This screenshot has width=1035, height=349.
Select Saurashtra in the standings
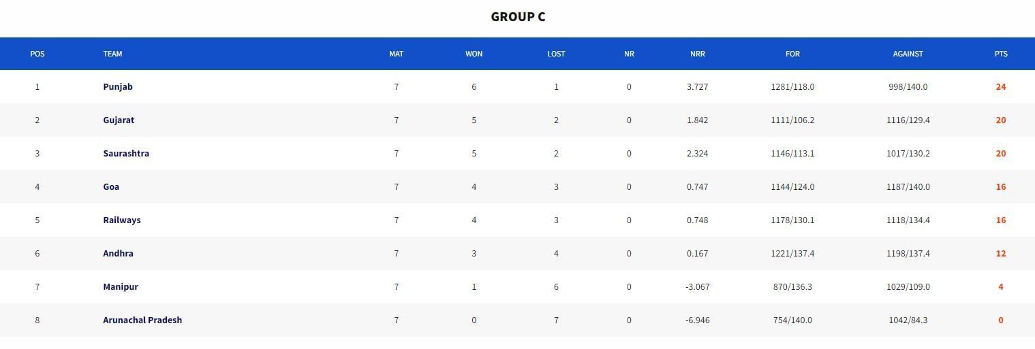click(126, 154)
